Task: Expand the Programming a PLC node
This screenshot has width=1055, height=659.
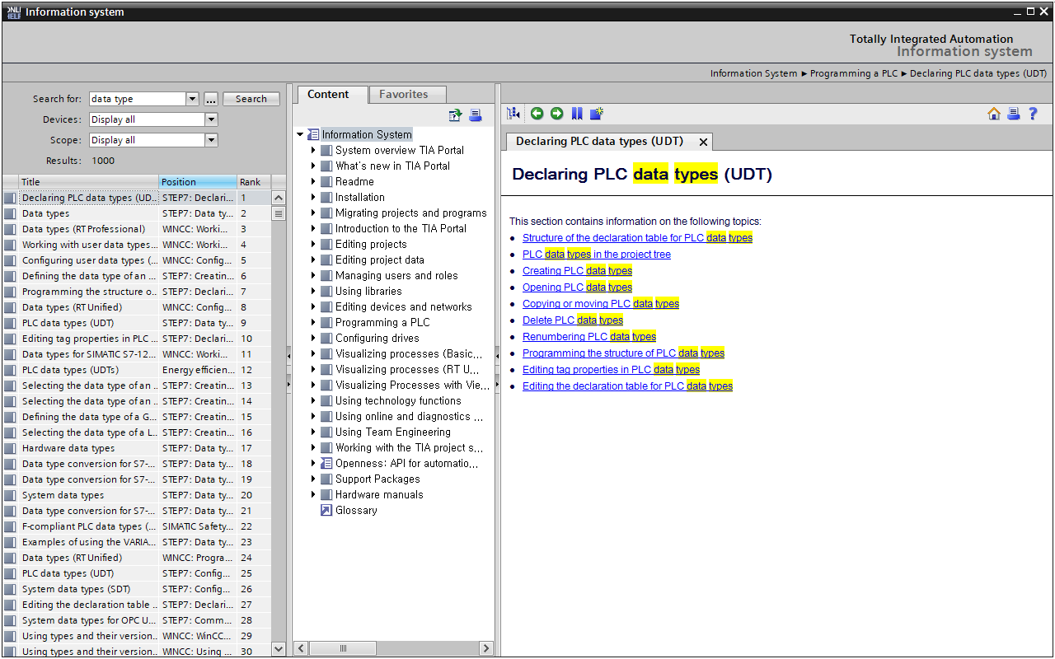Action: [313, 322]
